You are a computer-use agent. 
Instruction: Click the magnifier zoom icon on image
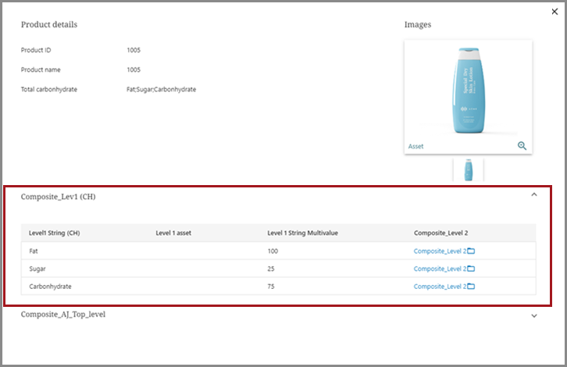[x=522, y=146]
